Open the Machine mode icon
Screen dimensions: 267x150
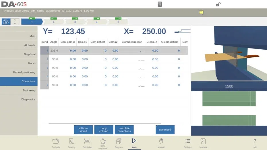pyautogui.click(x=203, y=143)
